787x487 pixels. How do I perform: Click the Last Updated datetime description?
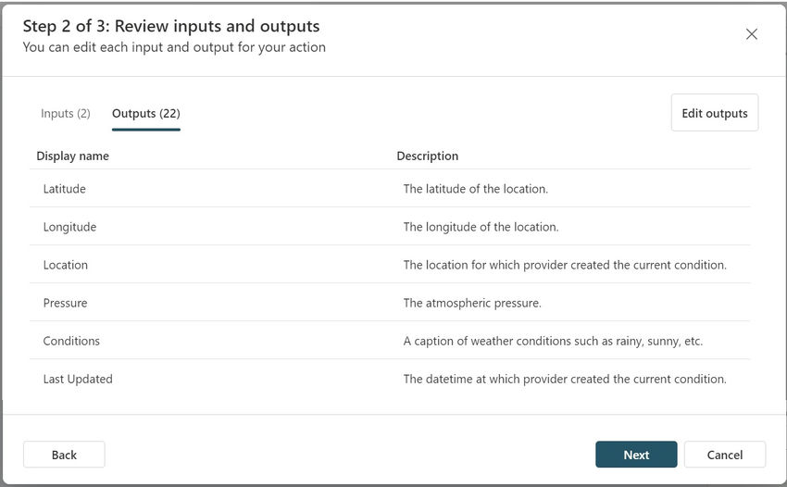(x=565, y=379)
